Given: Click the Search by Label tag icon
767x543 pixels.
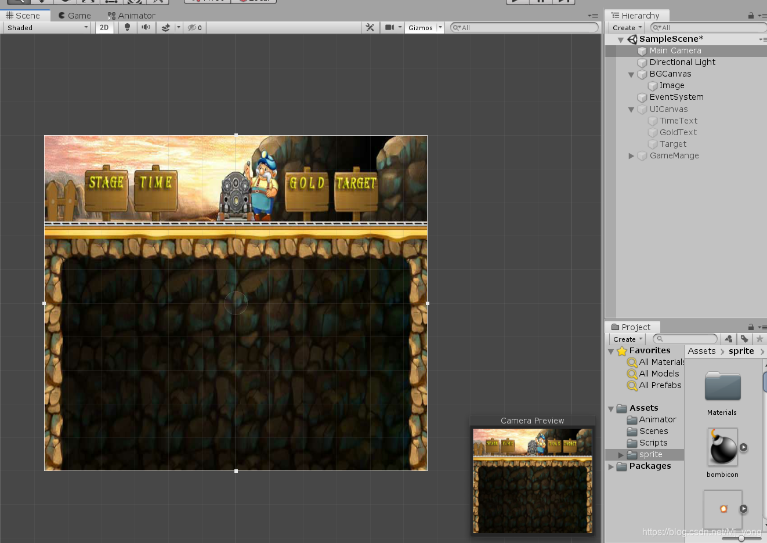Looking at the screenshot, I should [x=744, y=339].
